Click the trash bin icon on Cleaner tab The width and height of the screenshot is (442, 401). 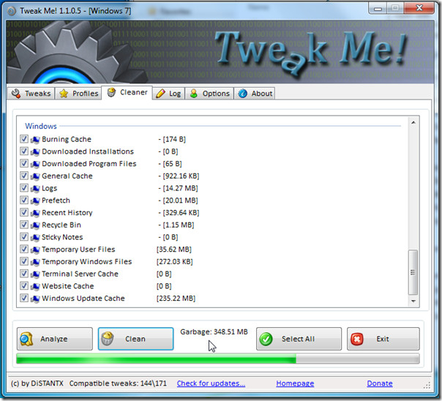point(112,92)
